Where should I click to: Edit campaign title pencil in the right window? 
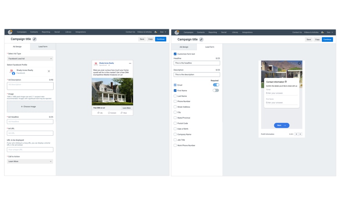pos(201,39)
